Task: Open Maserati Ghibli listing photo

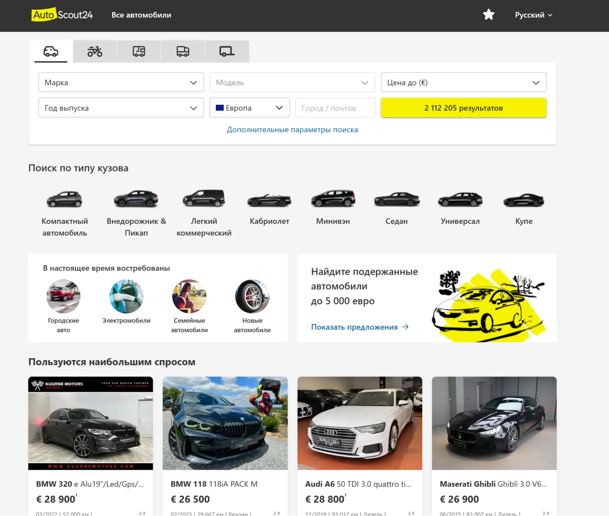Action: [494, 423]
